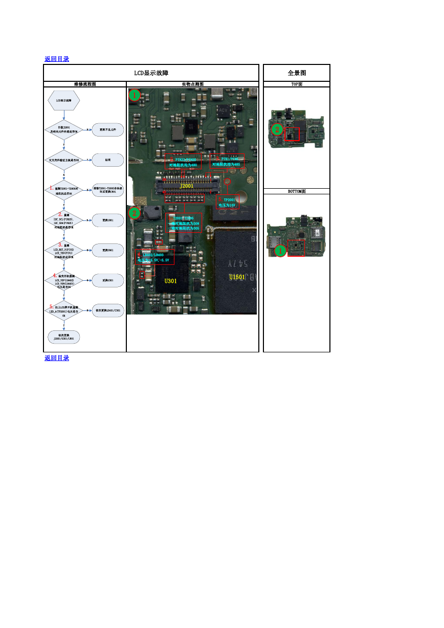Click the yellow U301 chip label
The width and height of the screenshot is (444, 628).
(170, 281)
